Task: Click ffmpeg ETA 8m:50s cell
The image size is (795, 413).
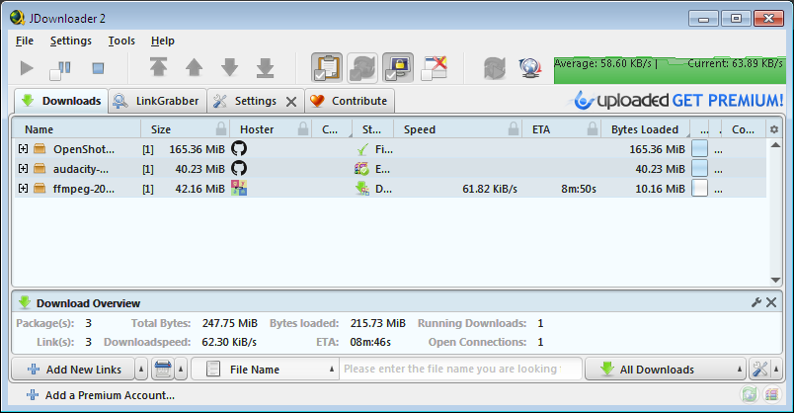Action: [x=578, y=190]
